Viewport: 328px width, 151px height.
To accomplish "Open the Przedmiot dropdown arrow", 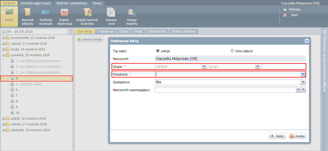I will point(303,74).
